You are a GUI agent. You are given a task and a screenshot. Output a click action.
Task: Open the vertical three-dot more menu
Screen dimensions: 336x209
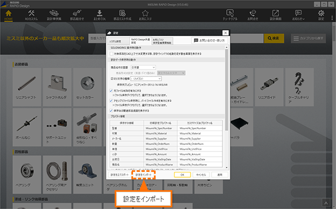pos(332,18)
